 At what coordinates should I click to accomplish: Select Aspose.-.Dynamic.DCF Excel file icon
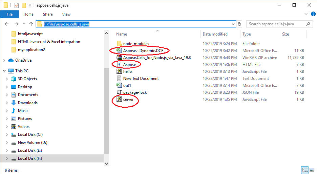[x=119, y=50]
